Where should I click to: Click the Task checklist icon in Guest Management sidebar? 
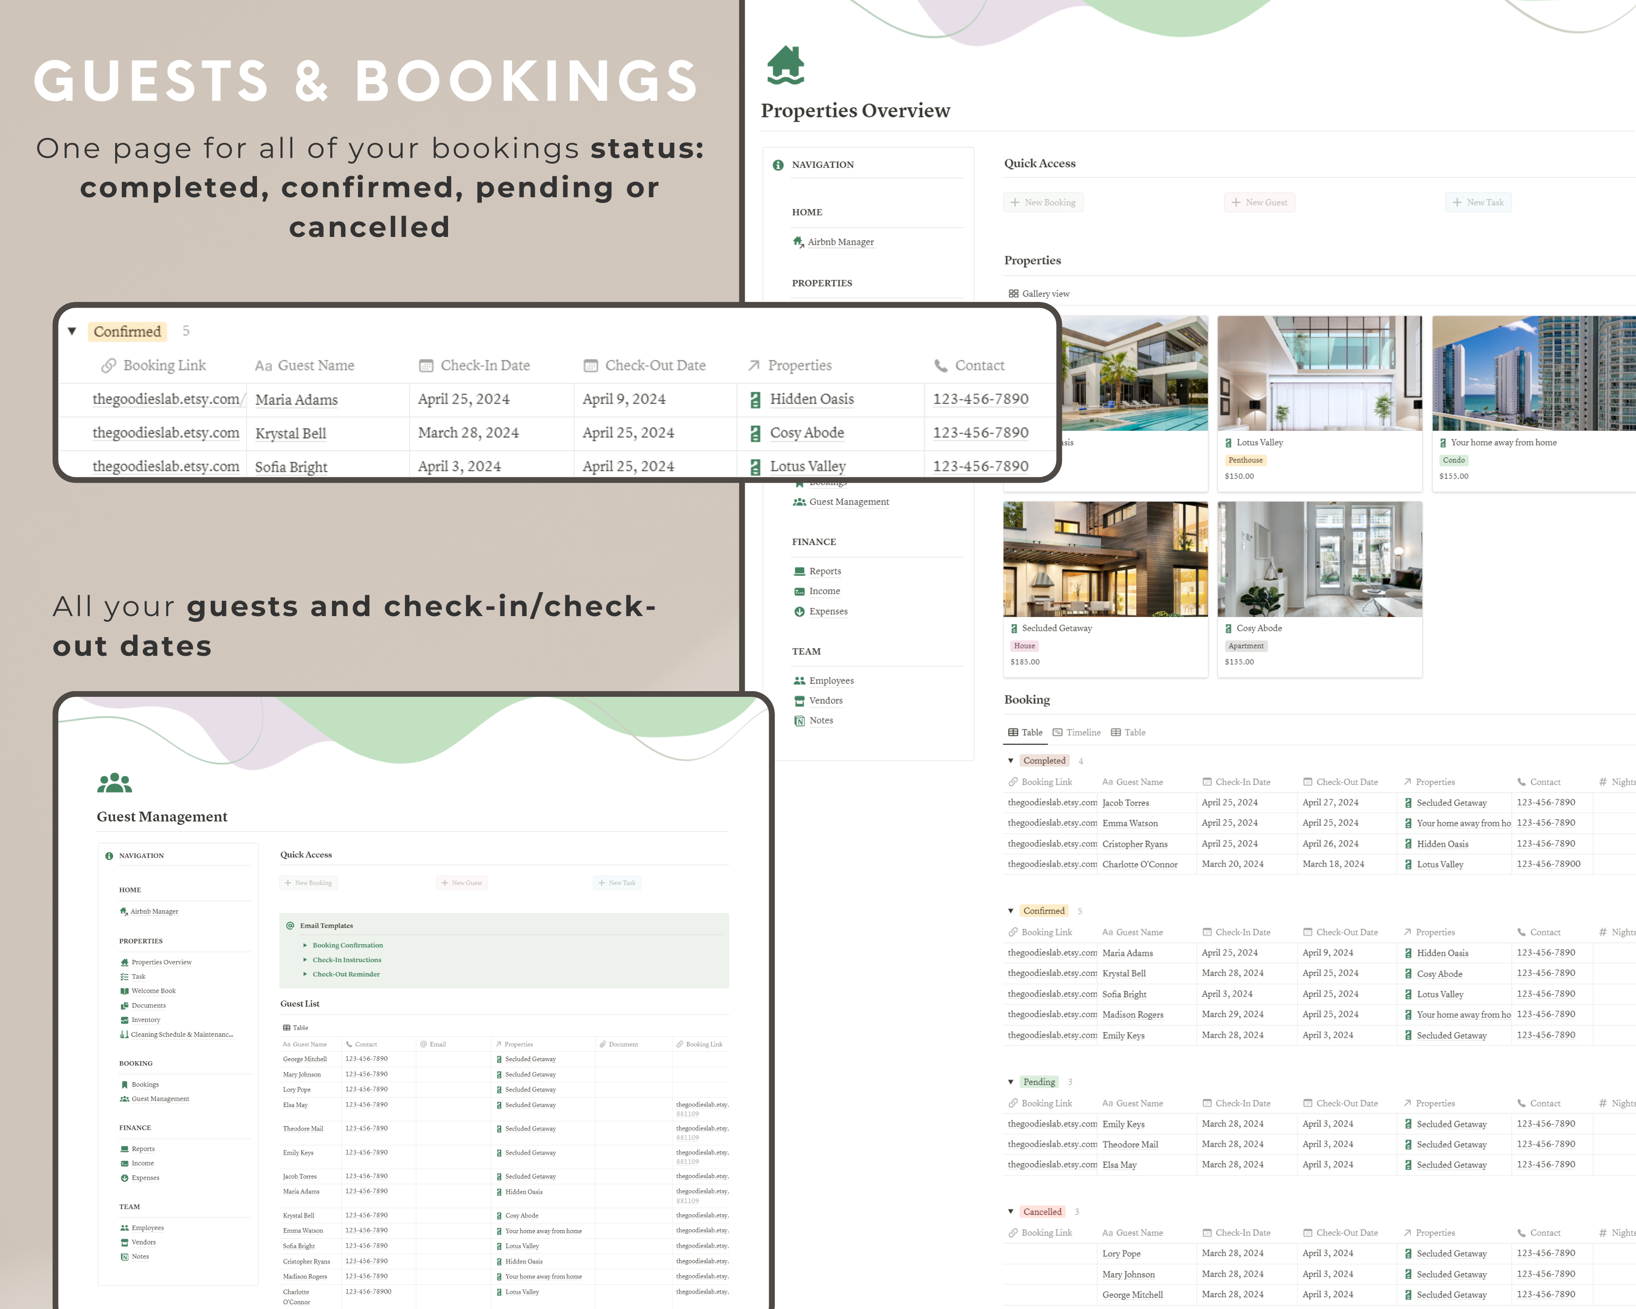(124, 977)
